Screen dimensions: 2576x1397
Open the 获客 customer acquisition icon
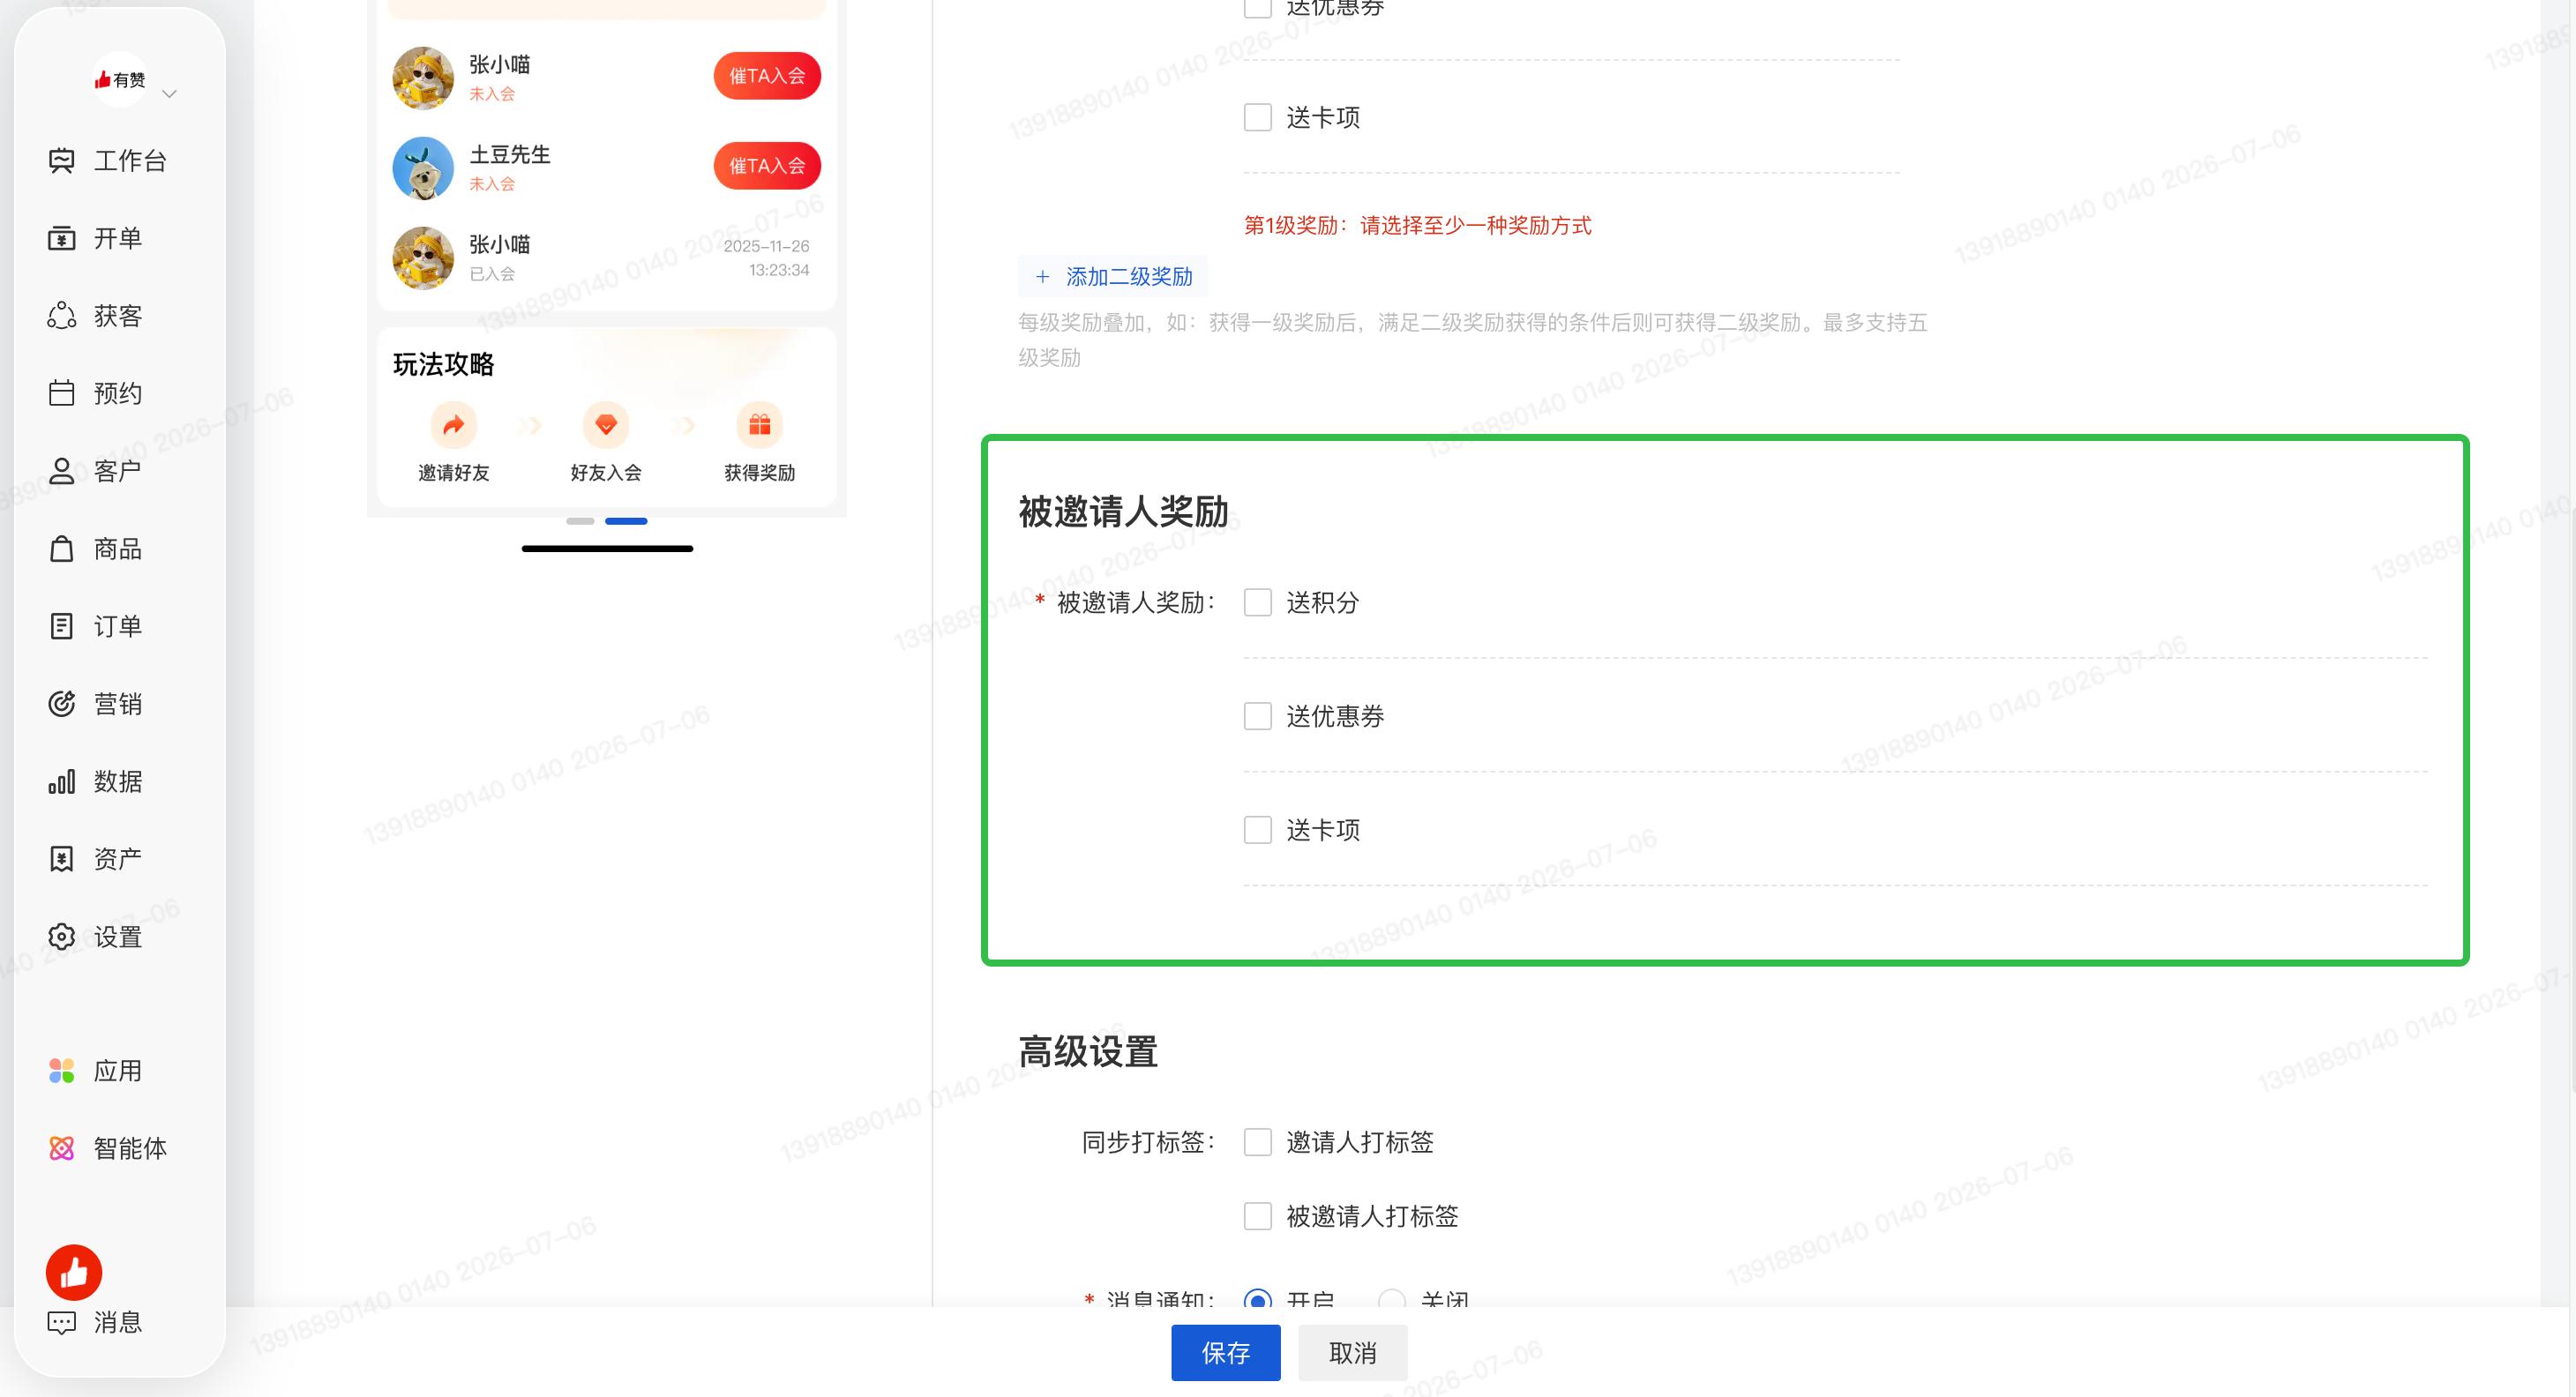(62, 316)
